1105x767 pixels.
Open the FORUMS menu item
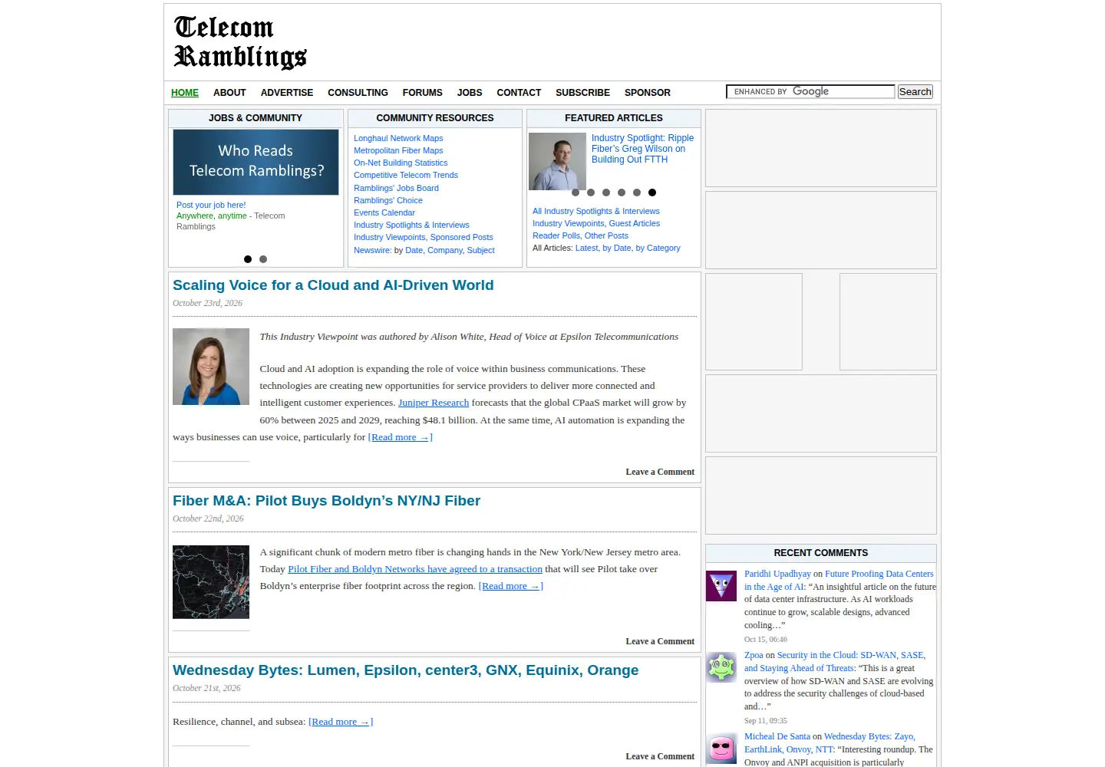point(423,93)
